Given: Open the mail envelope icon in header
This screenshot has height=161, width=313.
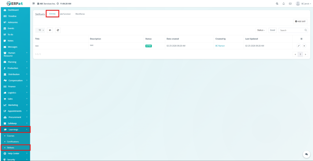Looking at the screenshot, I should [290, 4].
